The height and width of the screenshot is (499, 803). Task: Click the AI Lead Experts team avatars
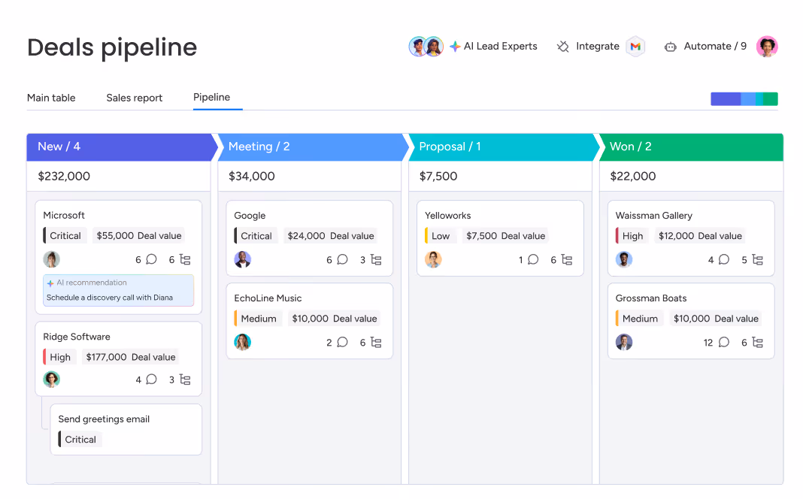[x=426, y=47]
